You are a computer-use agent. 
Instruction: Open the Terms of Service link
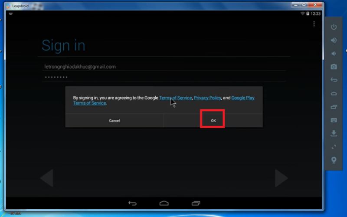[x=175, y=98]
